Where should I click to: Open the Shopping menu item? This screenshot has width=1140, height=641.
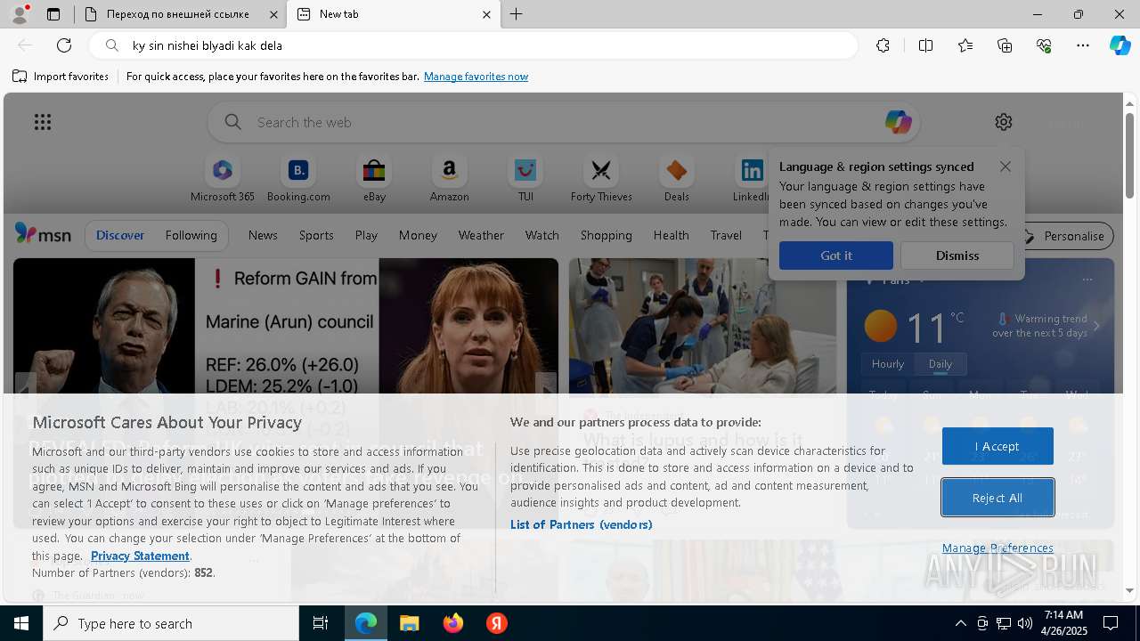[x=607, y=235]
